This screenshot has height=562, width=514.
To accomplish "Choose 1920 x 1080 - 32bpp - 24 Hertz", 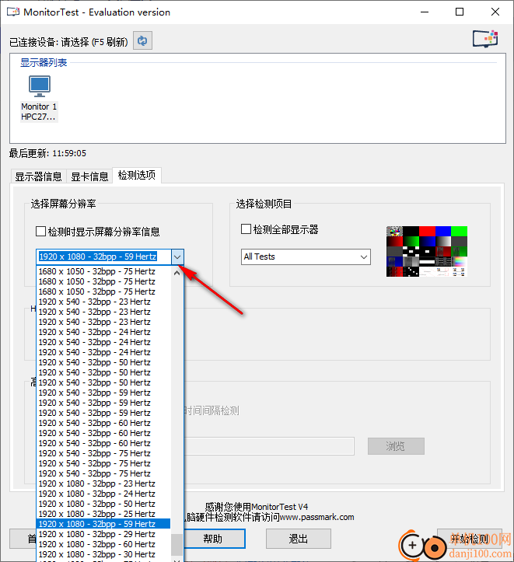I will coord(103,494).
